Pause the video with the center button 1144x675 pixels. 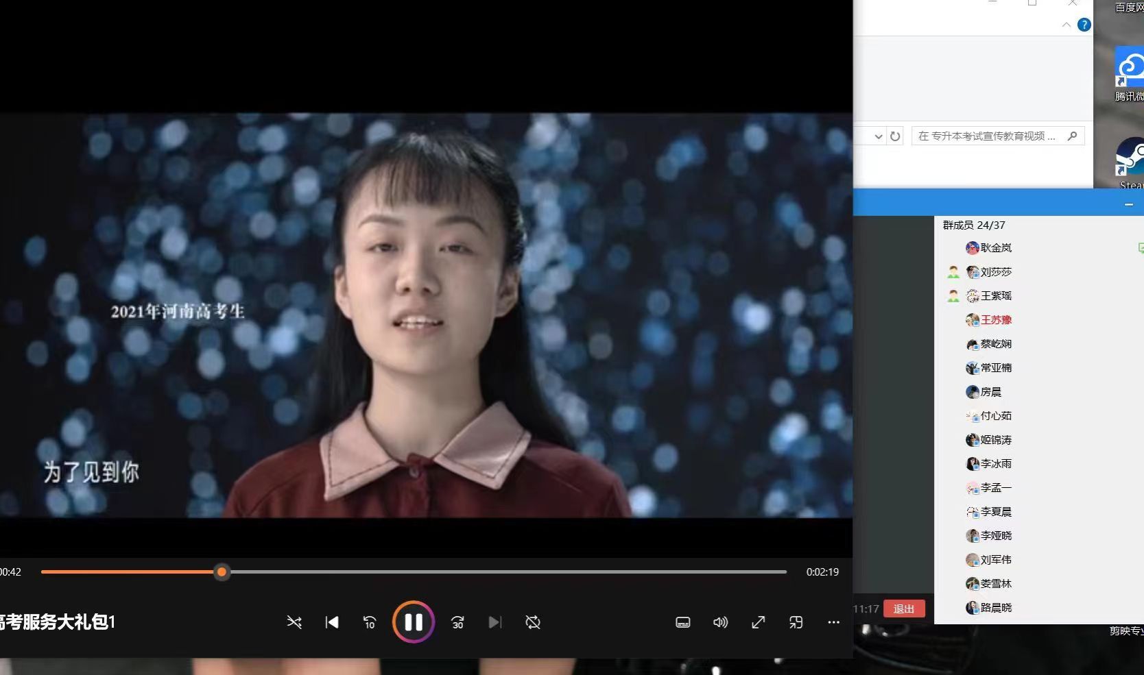[414, 622]
